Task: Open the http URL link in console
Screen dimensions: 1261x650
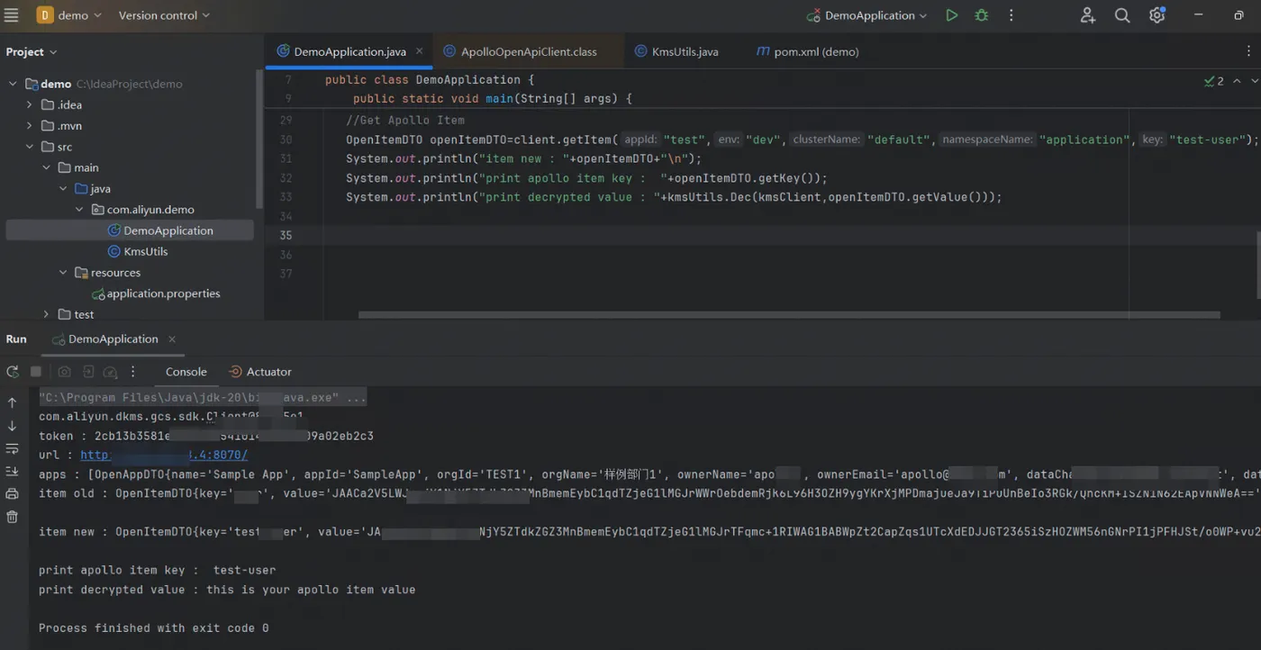Action: [x=164, y=456]
